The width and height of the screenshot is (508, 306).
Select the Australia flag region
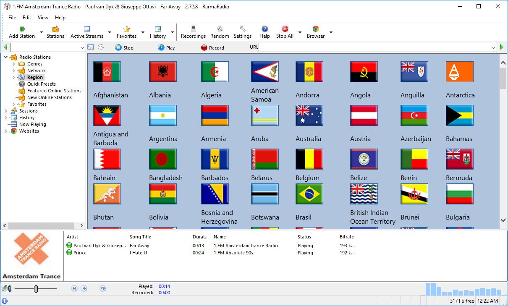[x=309, y=115]
